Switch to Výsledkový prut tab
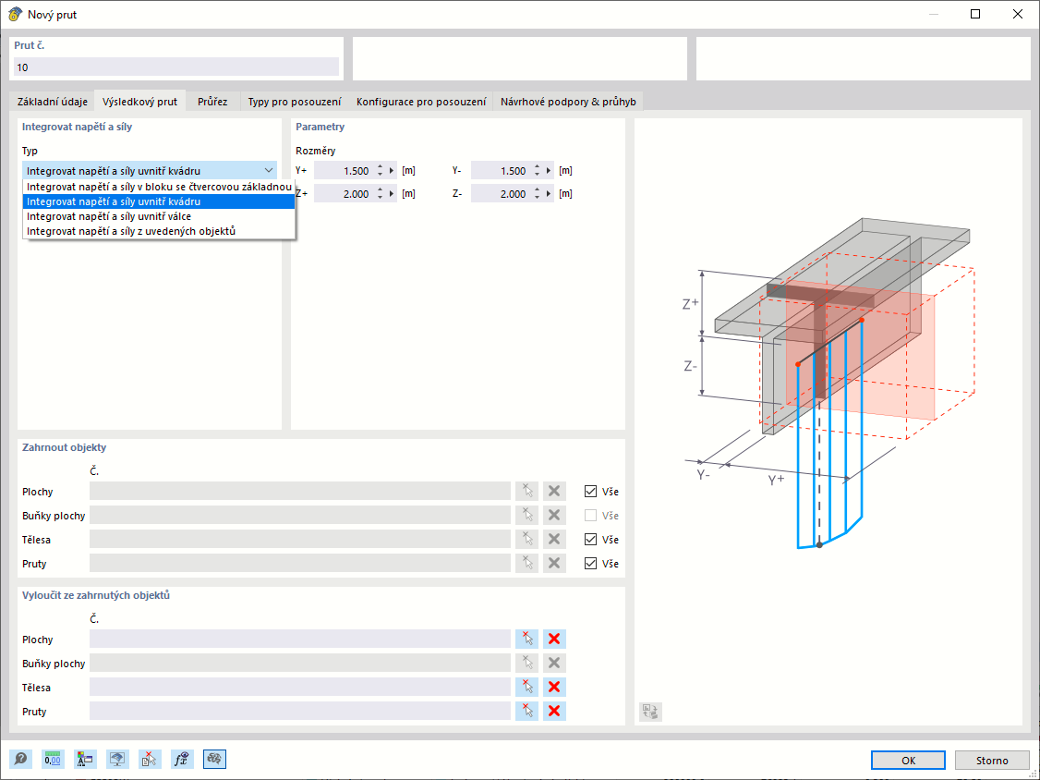Viewport: 1040px width, 780px height. tap(140, 102)
